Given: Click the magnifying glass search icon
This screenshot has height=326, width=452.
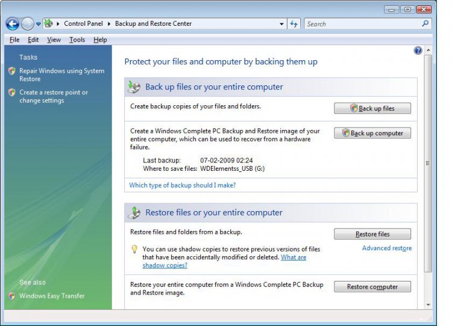Looking at the screenshot, I should click(x=425, y=23).
